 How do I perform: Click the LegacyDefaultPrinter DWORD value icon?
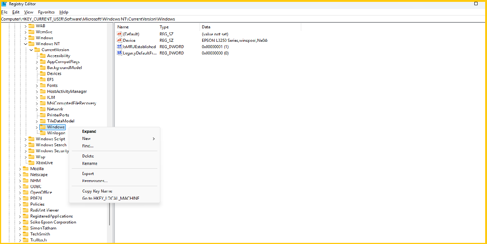[x=120, y=53]
